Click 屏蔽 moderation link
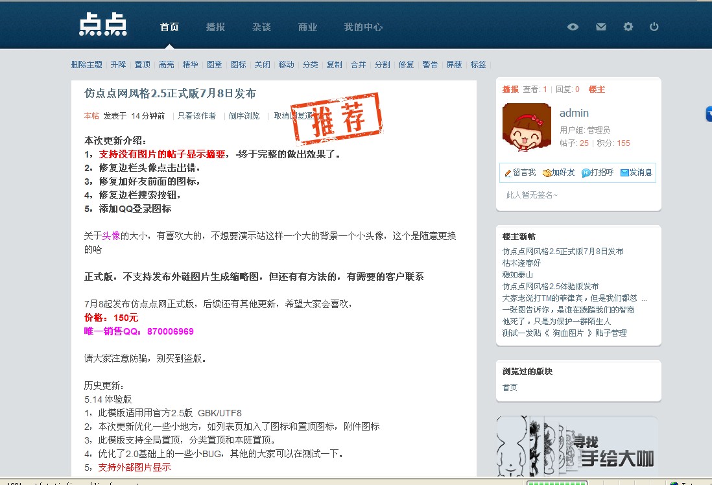Viewport: 712px width, 485px height. tap(454, 64)
